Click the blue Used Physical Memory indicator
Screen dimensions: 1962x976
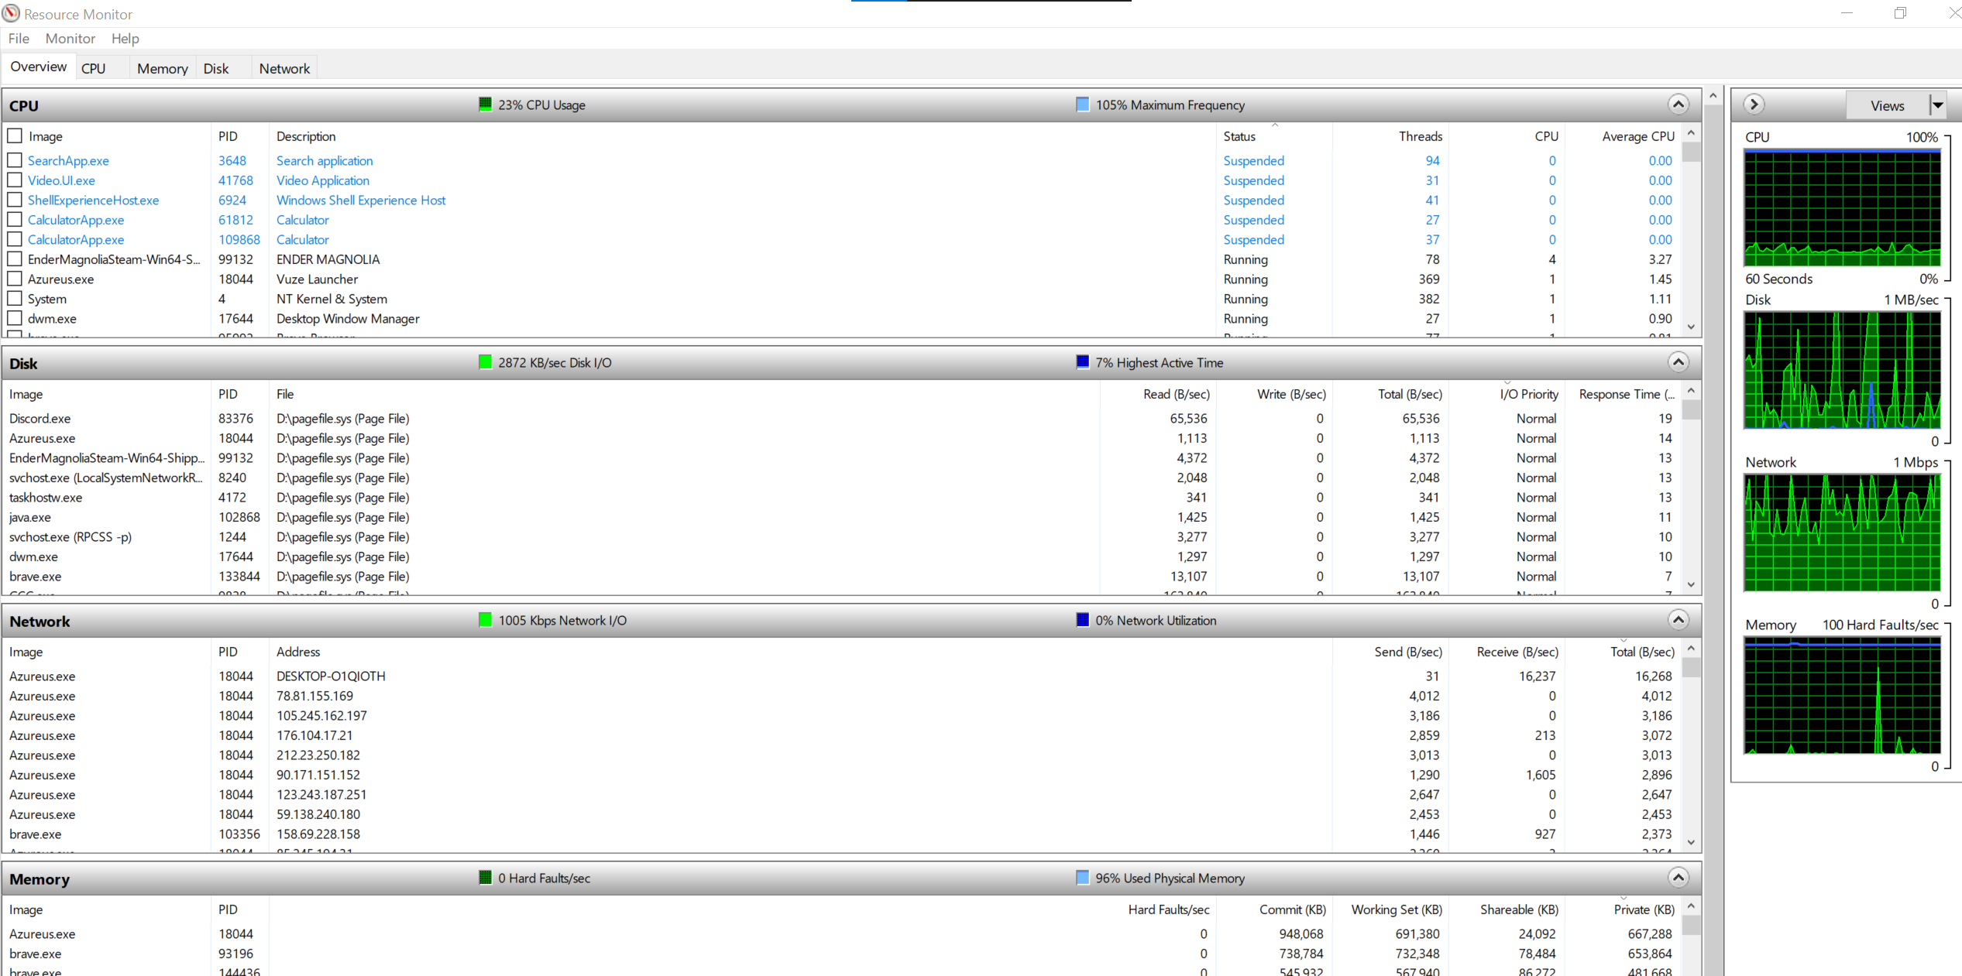1083,878
